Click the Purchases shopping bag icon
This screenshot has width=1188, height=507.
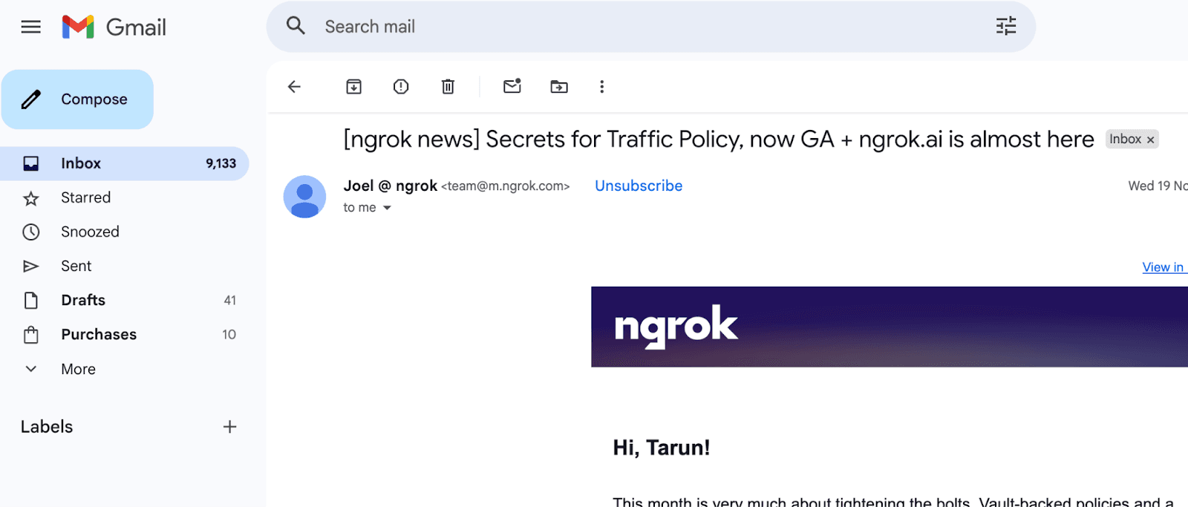pos(30,335)
